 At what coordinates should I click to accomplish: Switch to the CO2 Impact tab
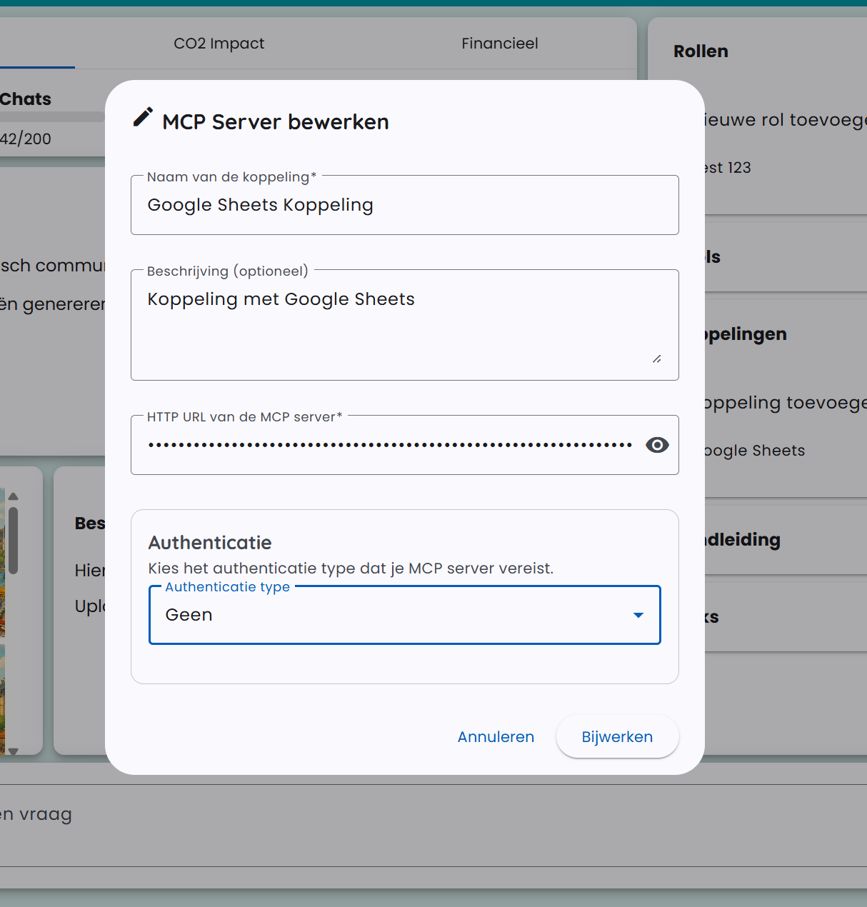(x=219, y=44)
